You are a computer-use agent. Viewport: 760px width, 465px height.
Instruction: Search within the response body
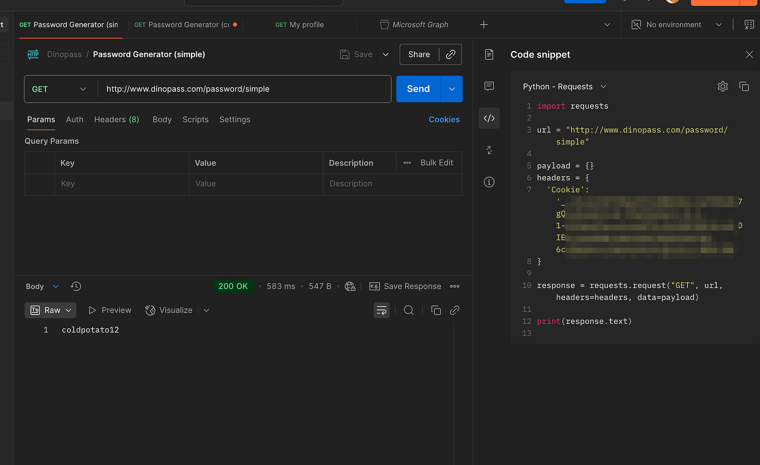pos(409,310)
